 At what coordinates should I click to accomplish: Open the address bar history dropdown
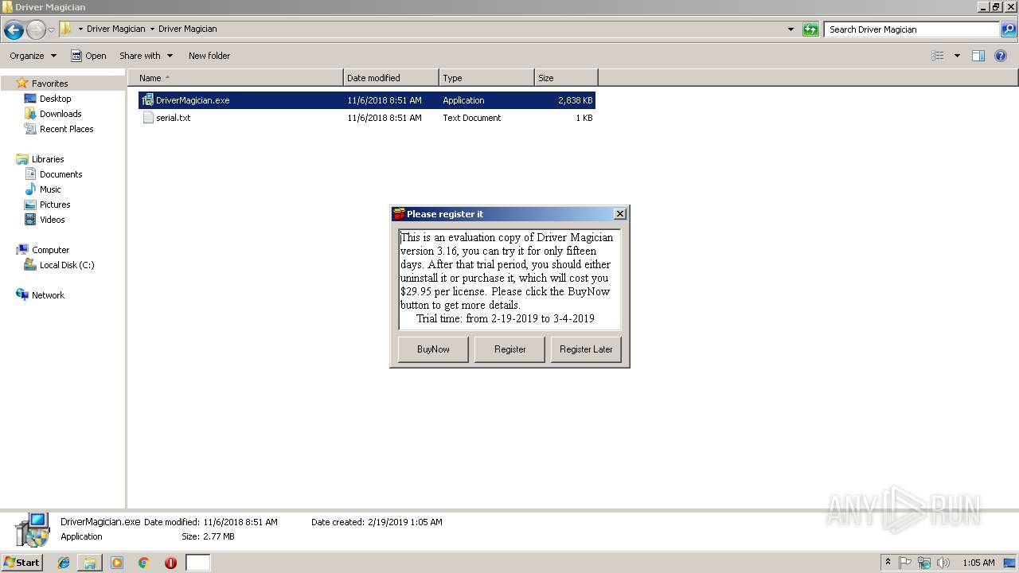click(x=791, y=29)
